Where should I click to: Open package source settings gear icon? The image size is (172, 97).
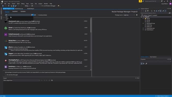click(x=137, y=15)
